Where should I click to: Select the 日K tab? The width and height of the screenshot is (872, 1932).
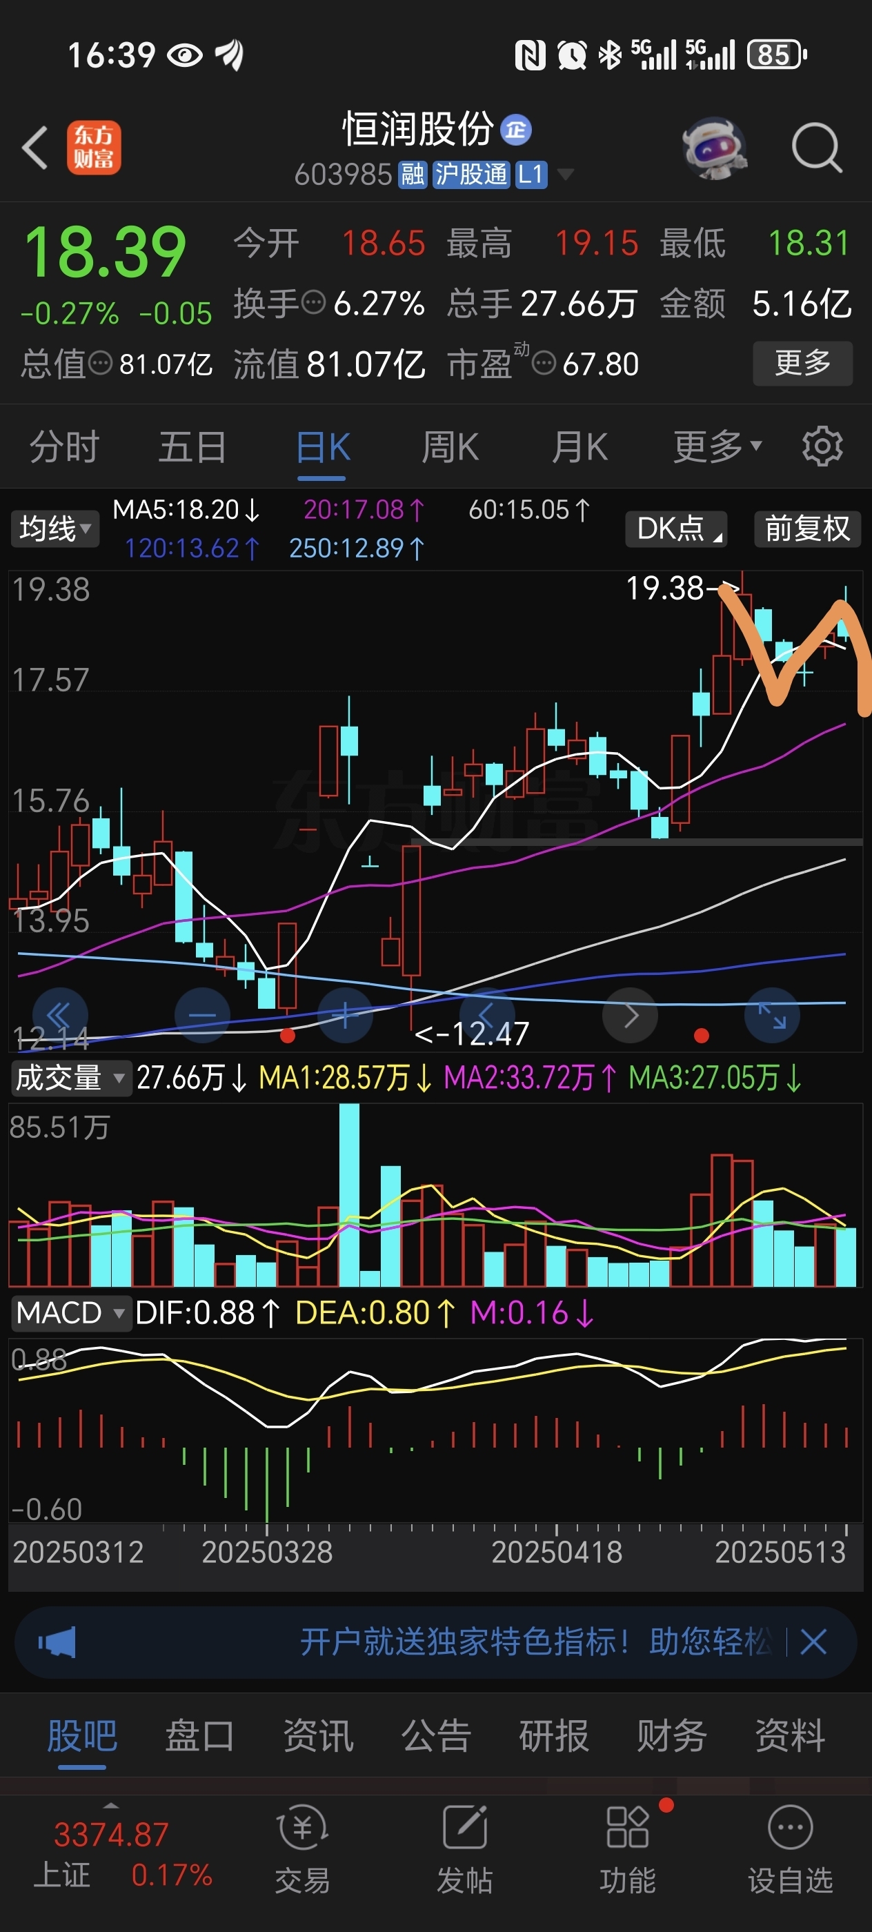(x=323, y=448)
